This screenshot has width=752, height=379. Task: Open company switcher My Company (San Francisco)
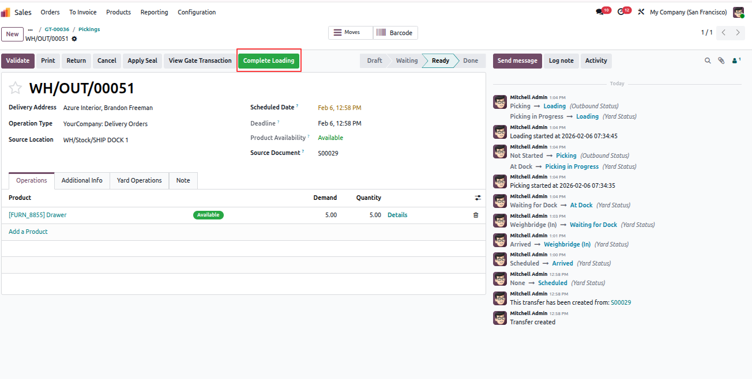click(689, 12)
